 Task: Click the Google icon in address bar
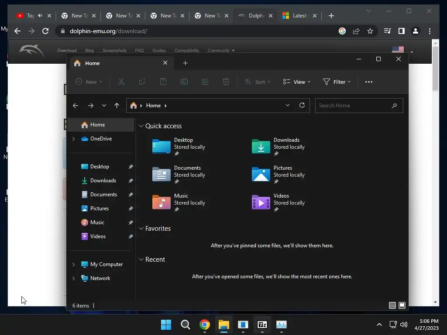click(x=342, y=31)
